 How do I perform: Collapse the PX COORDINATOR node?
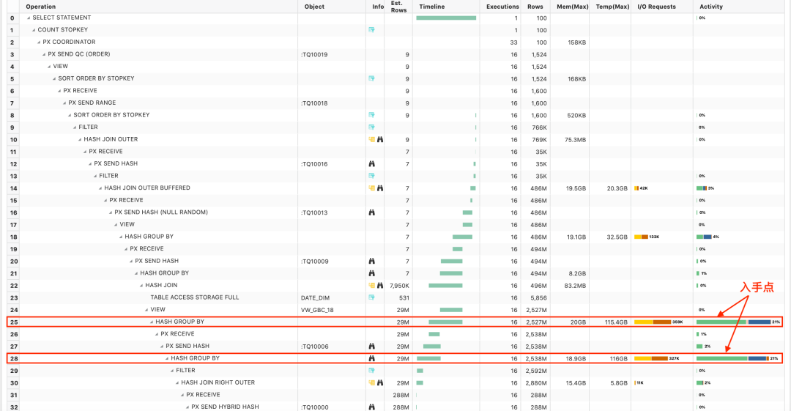pos(39,42)
